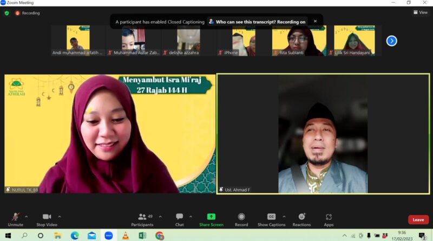Open the Chat panel
This screenshot has width=433, height=241.
coord(179,217)
